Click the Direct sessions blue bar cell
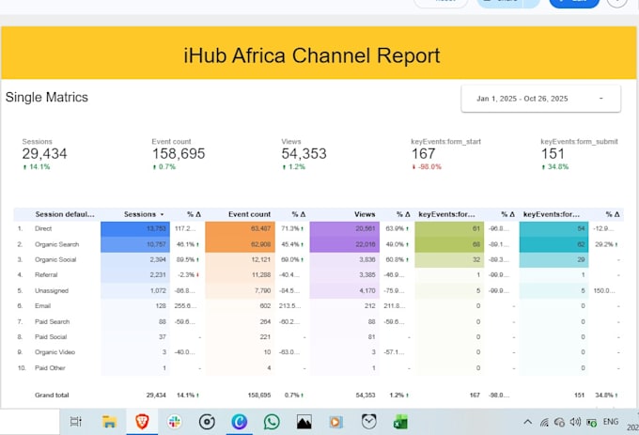The image size is (639, 435). (135, 228)
